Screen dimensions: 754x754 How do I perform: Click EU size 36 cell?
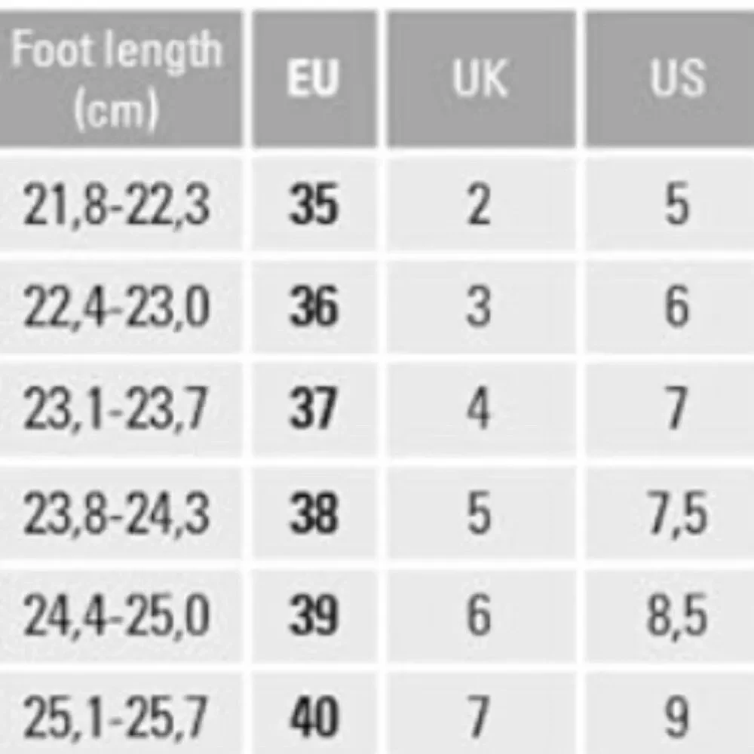point(314,307)
